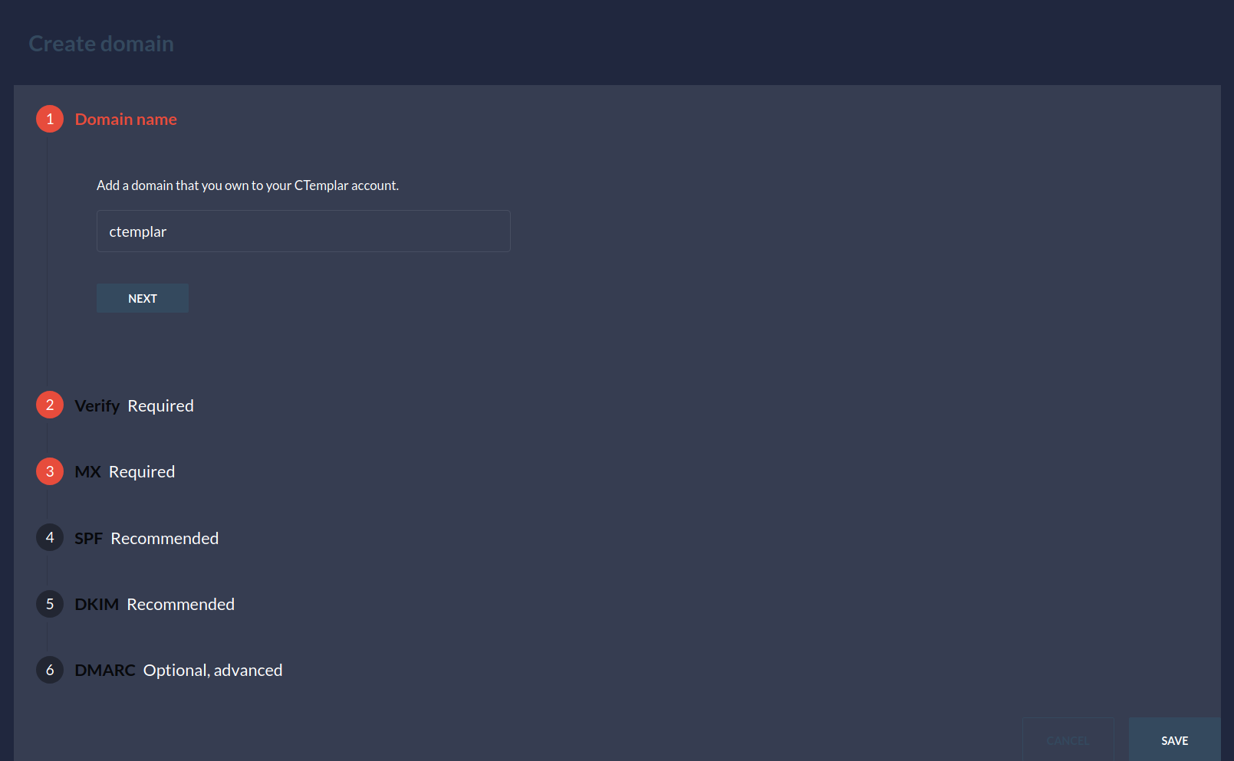1234x761 pixels.
Task: Click the step 4 SPF circle
Action: pos(49,537)
